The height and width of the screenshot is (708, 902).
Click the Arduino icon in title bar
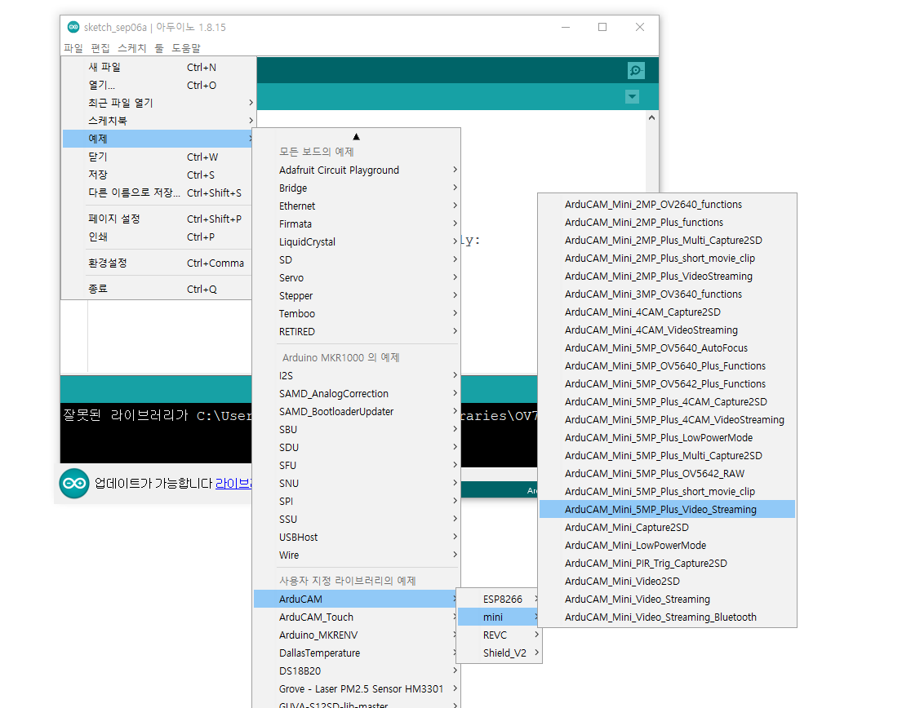[x=73, y=27]
